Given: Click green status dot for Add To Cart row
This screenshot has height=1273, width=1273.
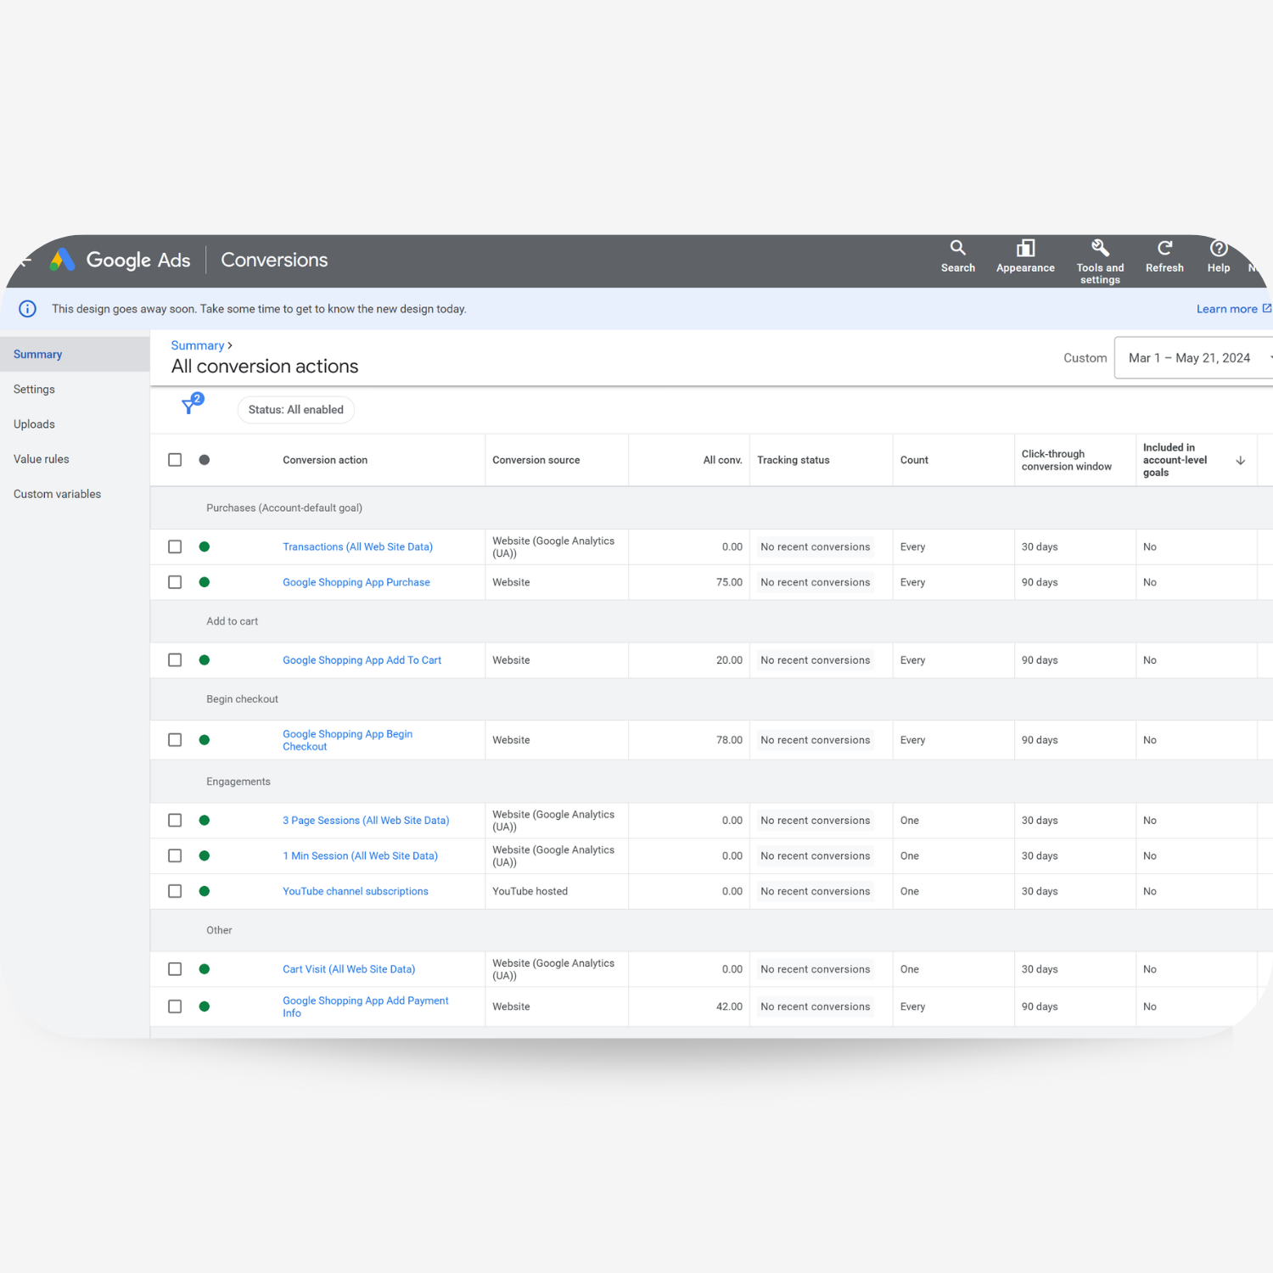Looking at the screenshot, I should pyautogui.click(x=205, y=660).
